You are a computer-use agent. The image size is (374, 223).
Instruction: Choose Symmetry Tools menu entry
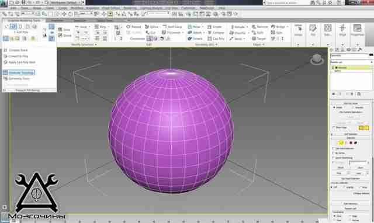click(x=16, y=78)
